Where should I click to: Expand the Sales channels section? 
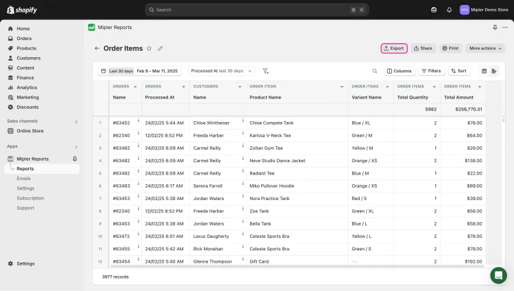76,121
